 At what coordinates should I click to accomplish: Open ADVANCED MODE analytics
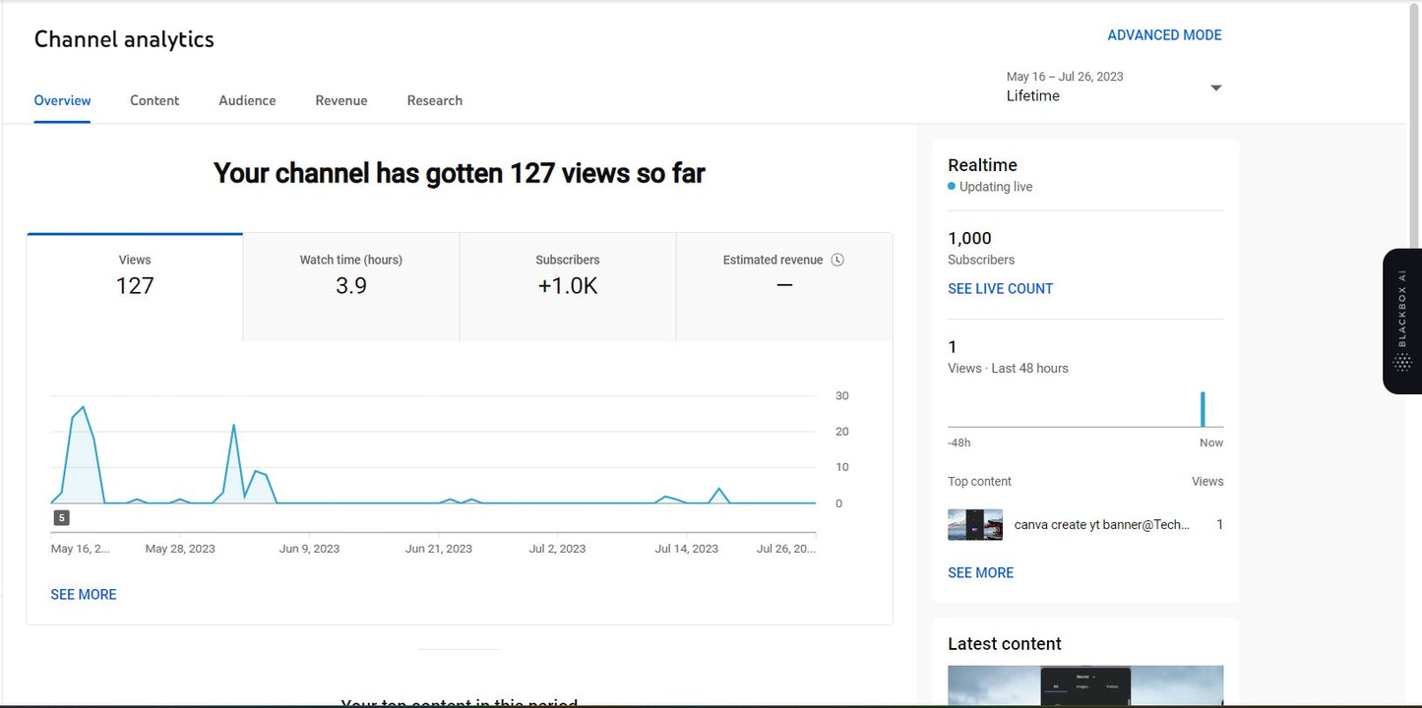pyautogui.click(x=1164, y=34)
